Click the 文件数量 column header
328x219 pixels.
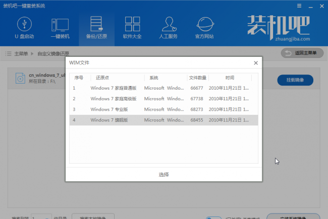197,78
